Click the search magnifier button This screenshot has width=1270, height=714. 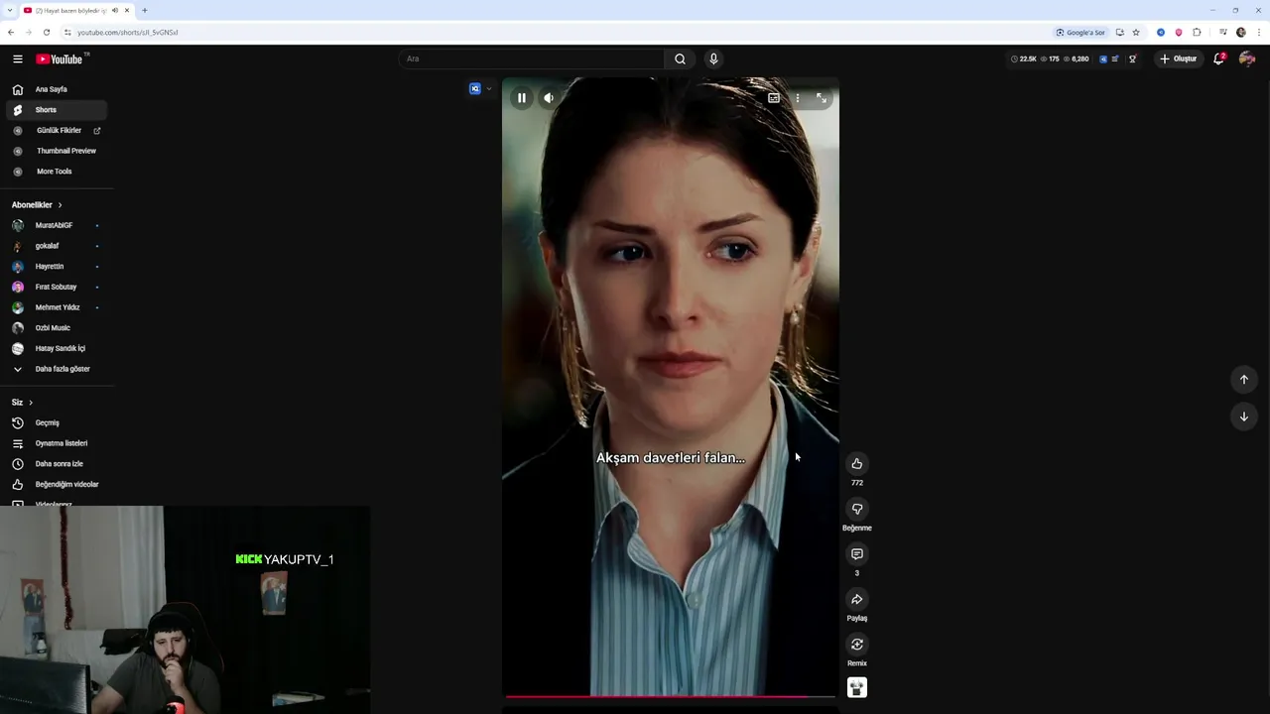(x=680, y=59)
